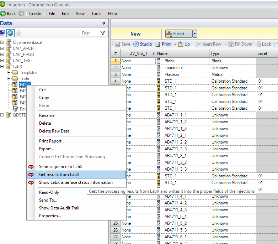This screenshot has height=244, width=278.
Task: Open the View menu
Action: coord(80,14)
